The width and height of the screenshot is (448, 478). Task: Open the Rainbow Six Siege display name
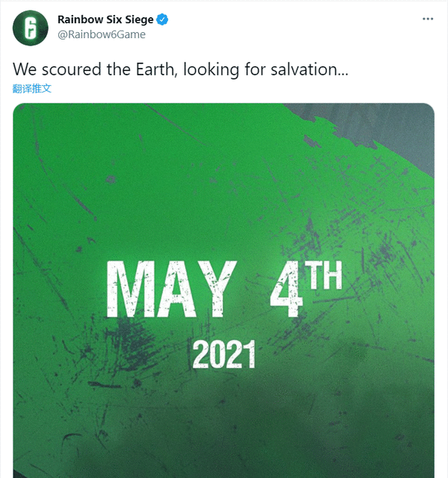[x=105, y=19]
